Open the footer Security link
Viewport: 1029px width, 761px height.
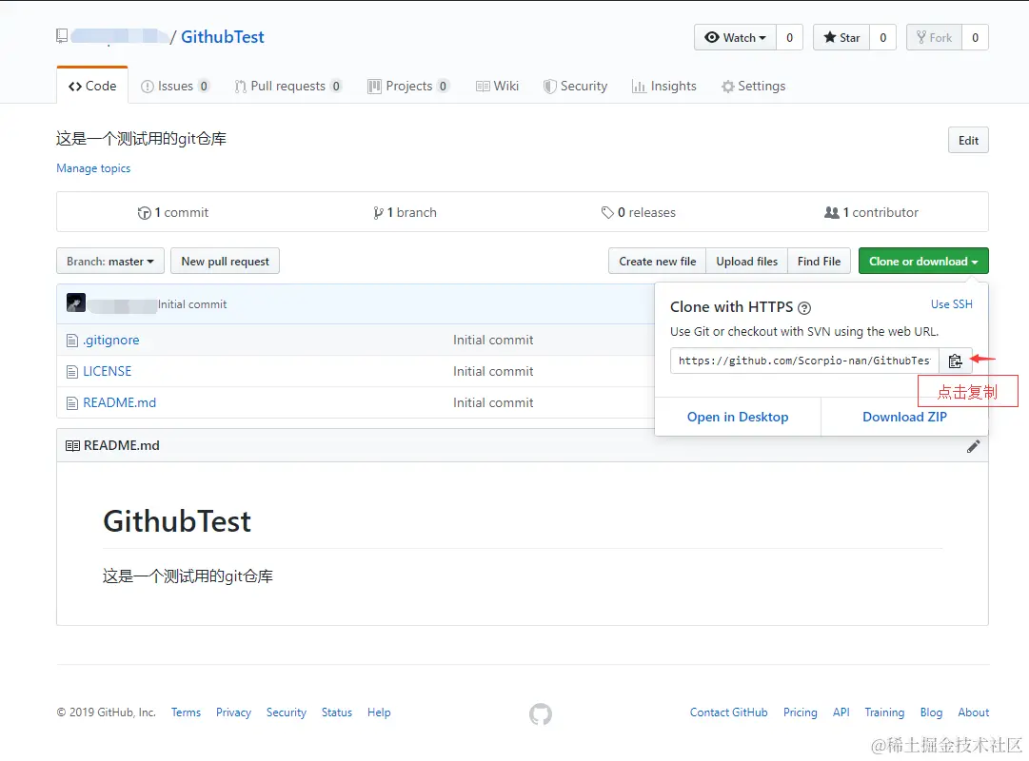click(287, 712)
